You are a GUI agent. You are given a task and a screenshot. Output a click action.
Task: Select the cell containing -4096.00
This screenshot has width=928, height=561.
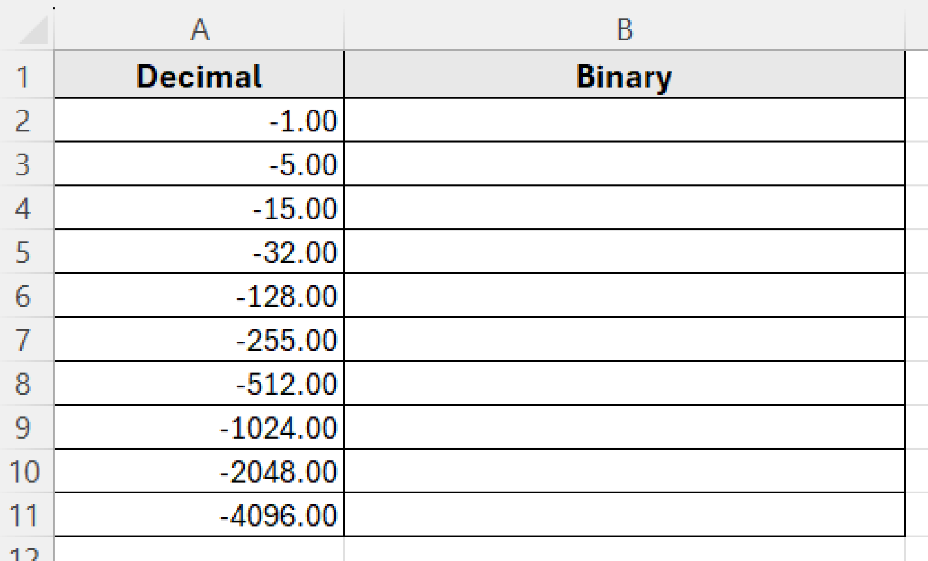199,515
